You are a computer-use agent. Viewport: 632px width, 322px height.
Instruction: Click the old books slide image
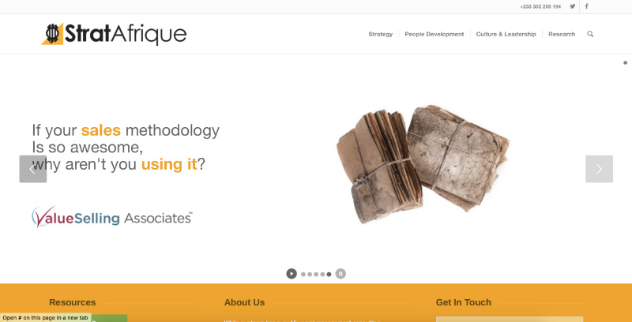[x=423, y=164]
